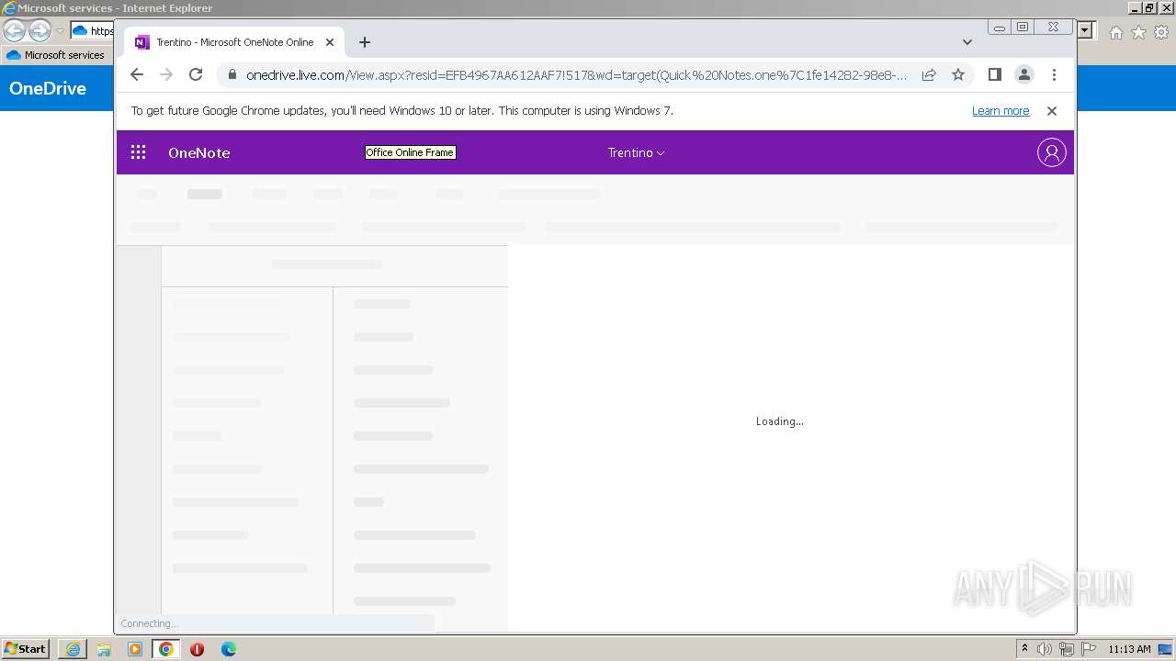1176x661 pixels.
Task: Follow the Learn more link
Action: [1001, 111]
